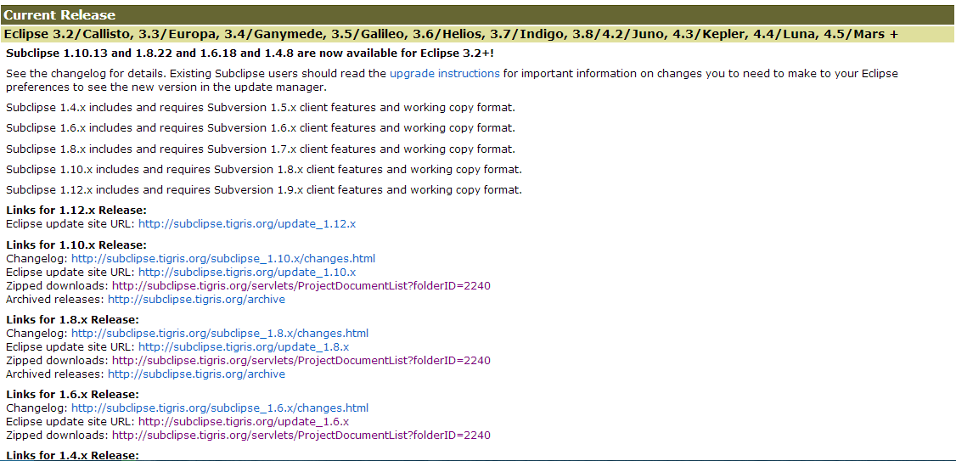Click 'Archived releases:' label under 1.8.x Release
This screenshot has width=956, height=461.
point(55,374)
